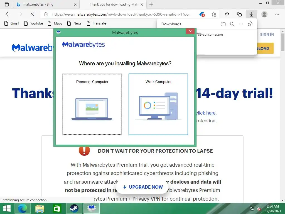Click the network tray icon
Image resolution: width=285 pixels, height=214 pixels.
coord(252,208)
